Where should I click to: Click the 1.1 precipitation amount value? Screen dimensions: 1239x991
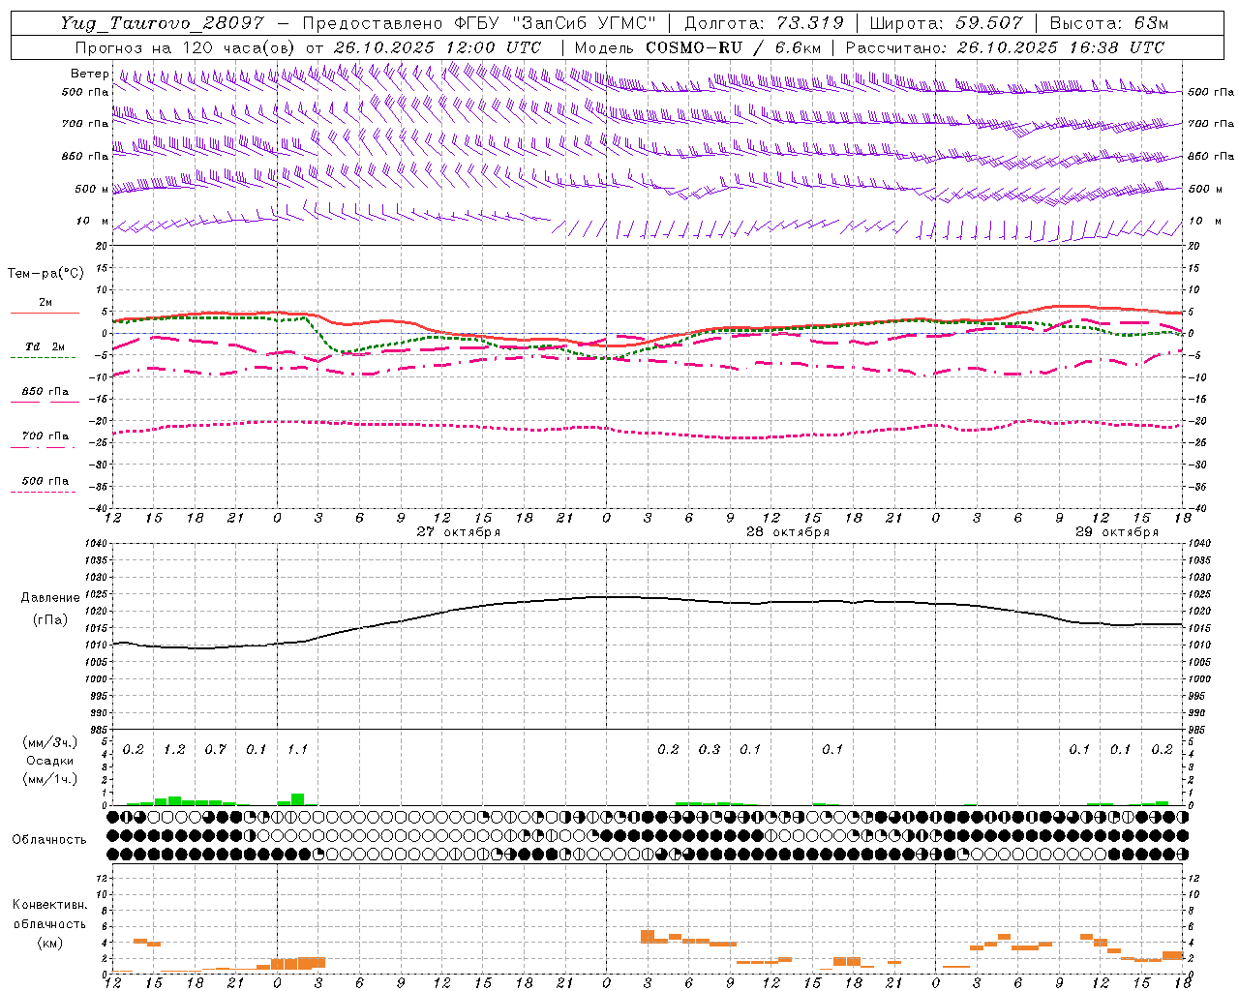coord(297,750)
